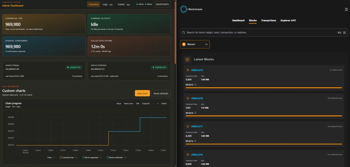Toggle Canonical top legend series
Viewport: 350px width, 167px height.
(69, 158)
